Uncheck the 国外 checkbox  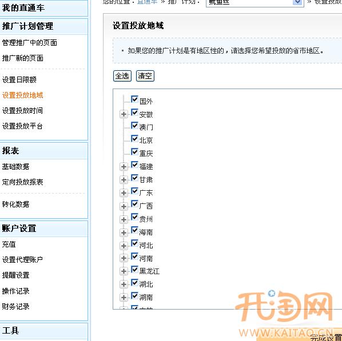[134, 99]
